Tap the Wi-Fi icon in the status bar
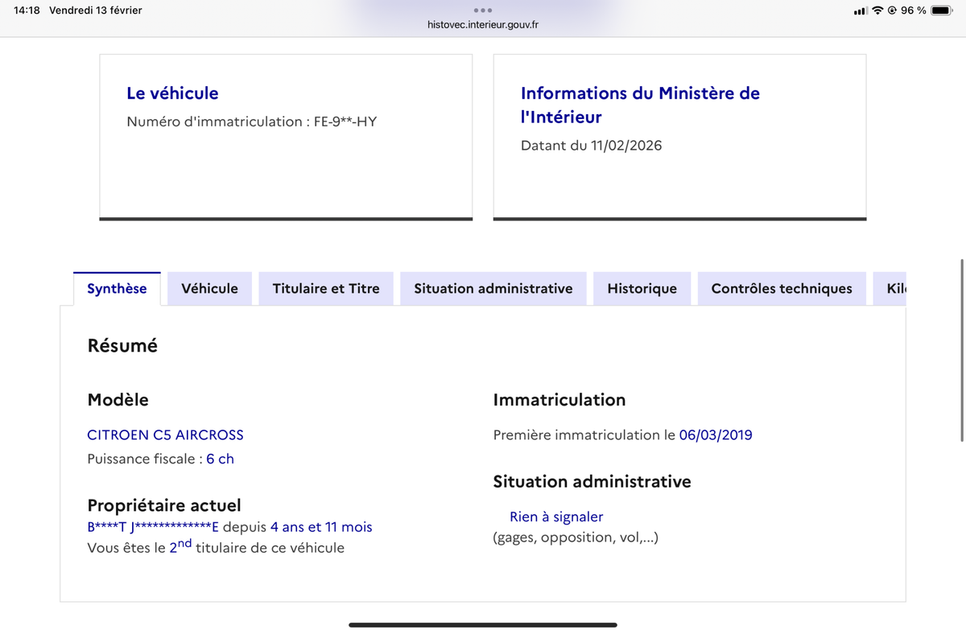This screenshot has height=634, width=966. click(x=879, y=10)
